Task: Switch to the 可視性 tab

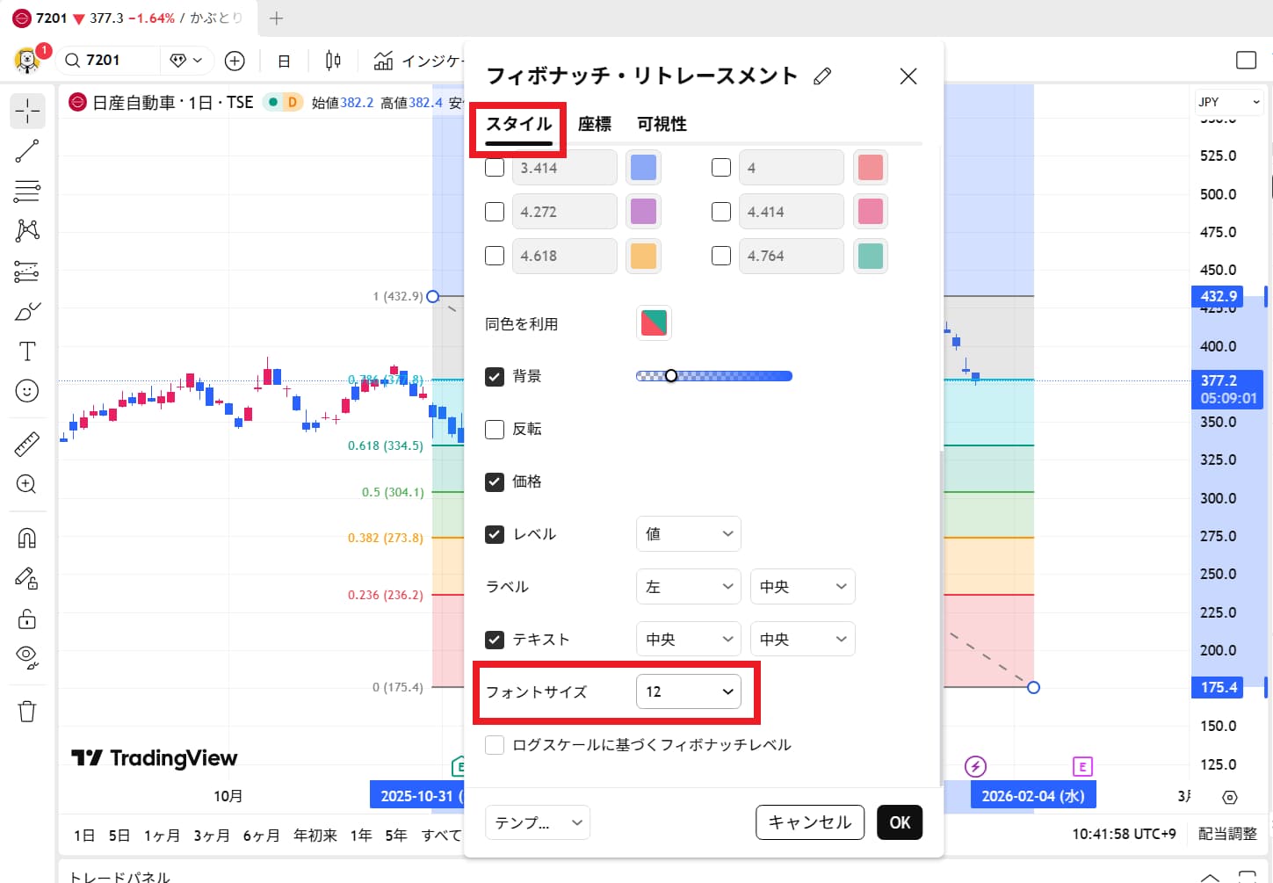Action: click(662, 124)
